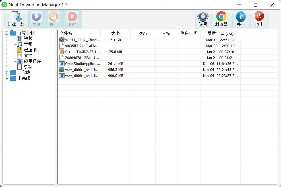The height and width of the screenshot is (187, 281).
Task: Click the 75.6 MB size cell
Action: point(115,52)
